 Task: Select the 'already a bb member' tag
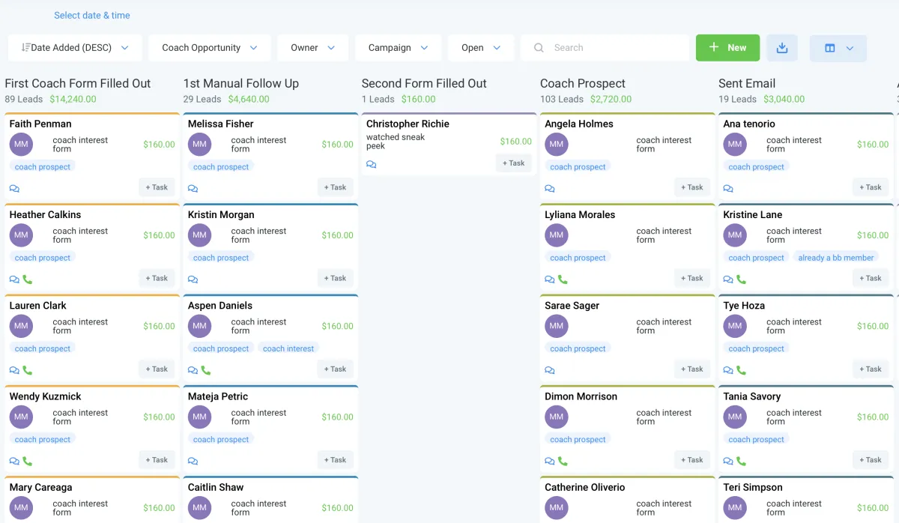tap(835, 258)
